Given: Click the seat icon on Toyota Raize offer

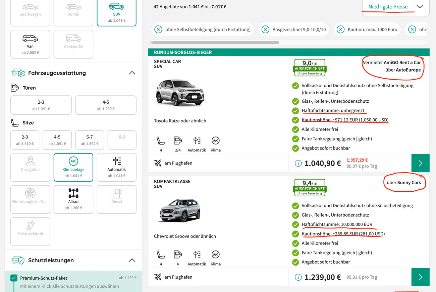Looking at the screenshot, I should coord(161,140).
